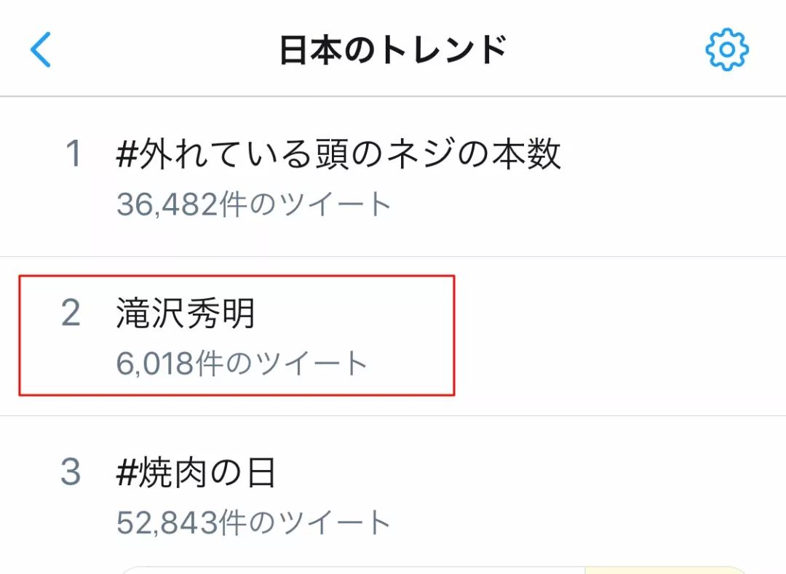The image size is (786, 574).
Task: Open the 日本のトレンド page title
Action: coord(393,50)
